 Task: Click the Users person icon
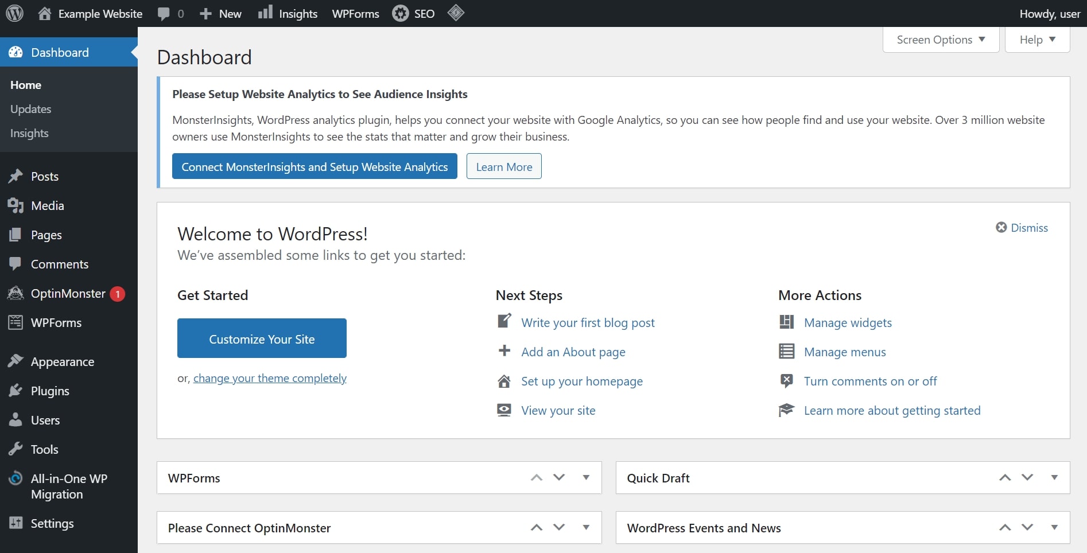pyautogui.click(x=15, y=420)
